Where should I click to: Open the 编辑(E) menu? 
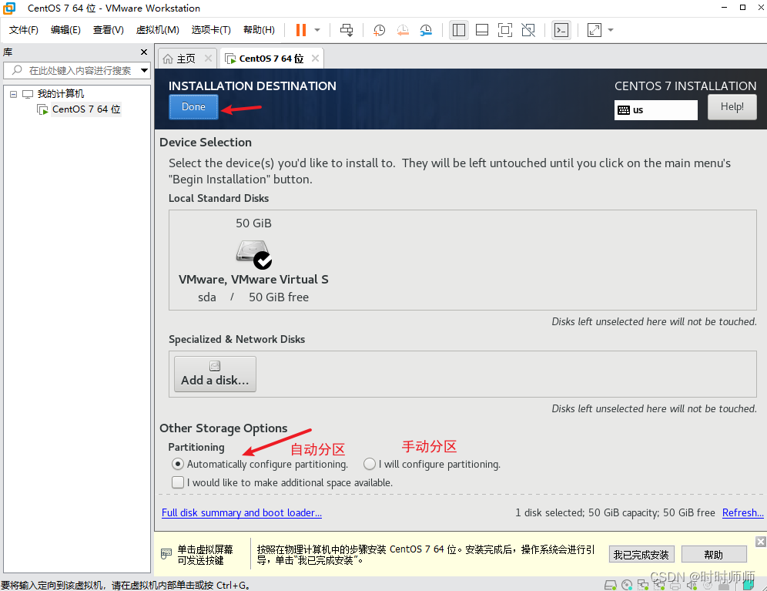pos(65,30)
